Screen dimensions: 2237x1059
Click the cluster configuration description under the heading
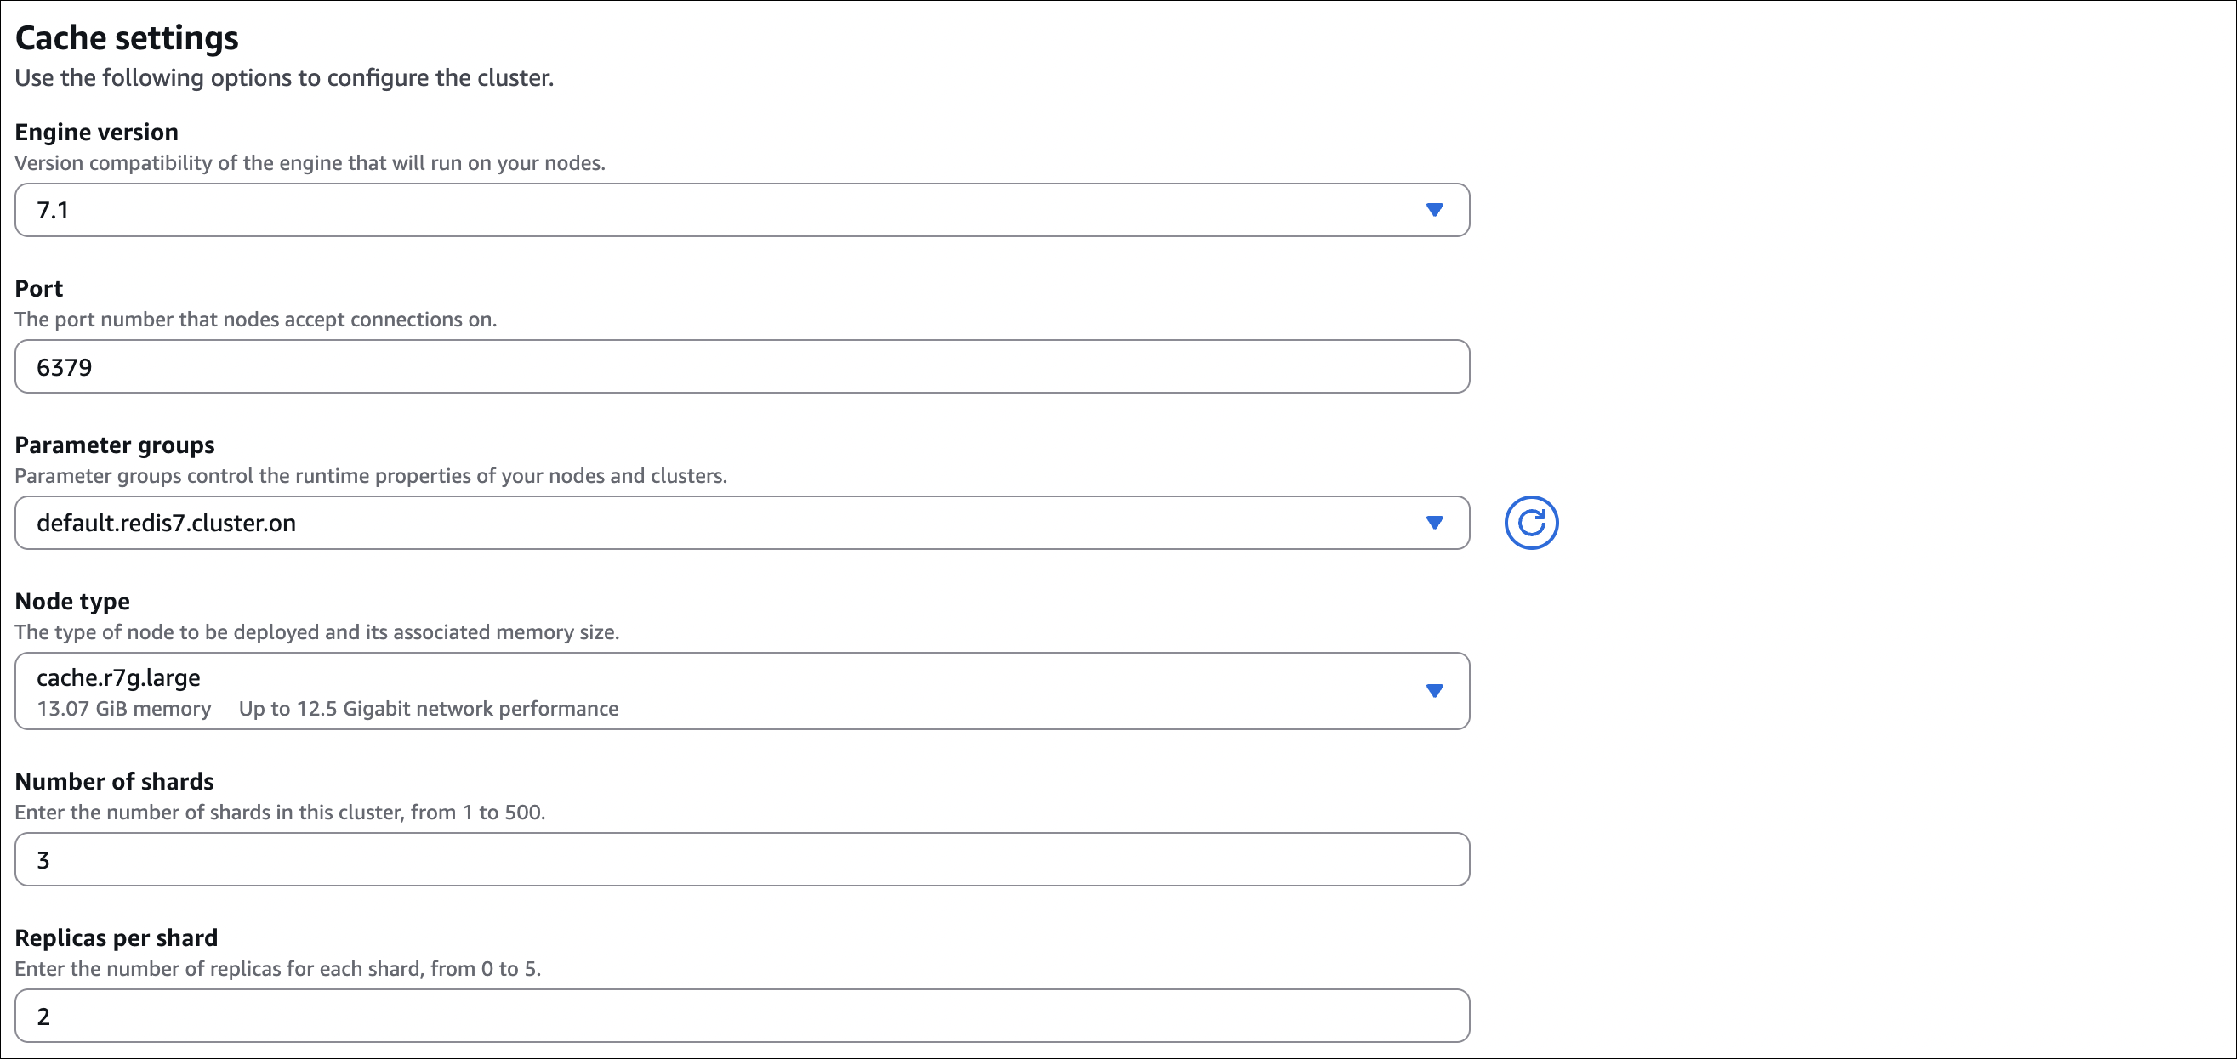coord(284,78)
